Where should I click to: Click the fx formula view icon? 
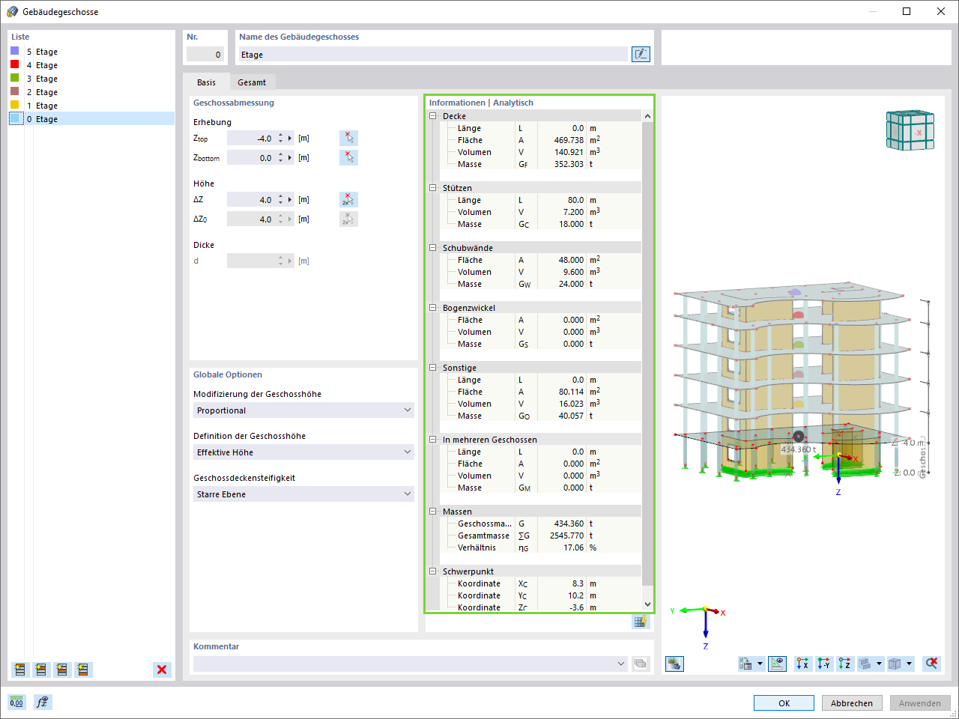pyautogui.click(x=43, y=703)
